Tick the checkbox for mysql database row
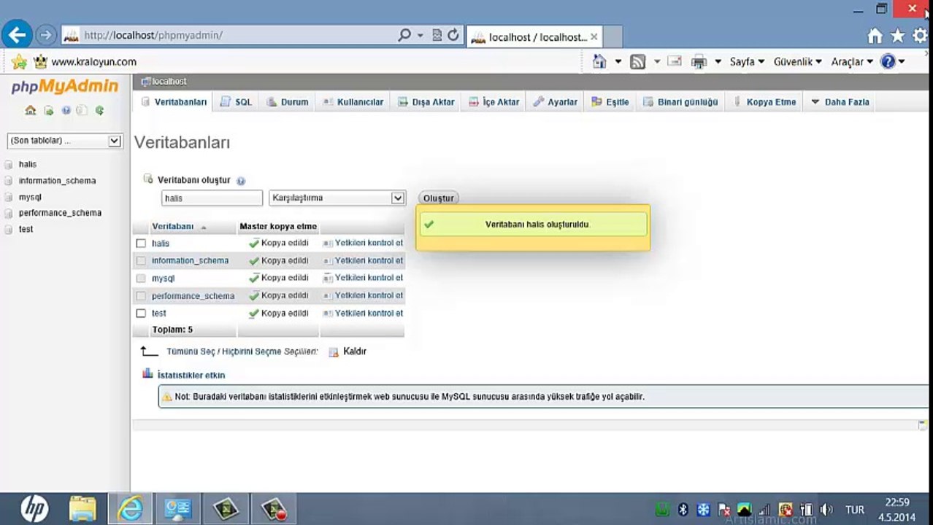This screenshot has height=525, width=933. tap(141, 278)
